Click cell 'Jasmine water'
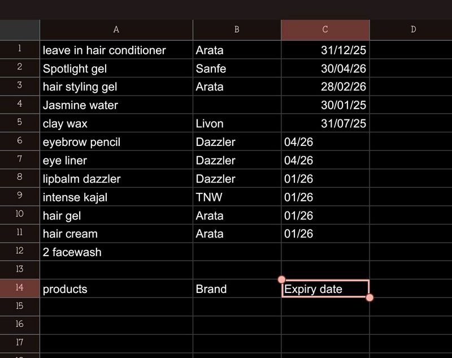Screen dimensions: 452x358 click(x=116, y=105)
